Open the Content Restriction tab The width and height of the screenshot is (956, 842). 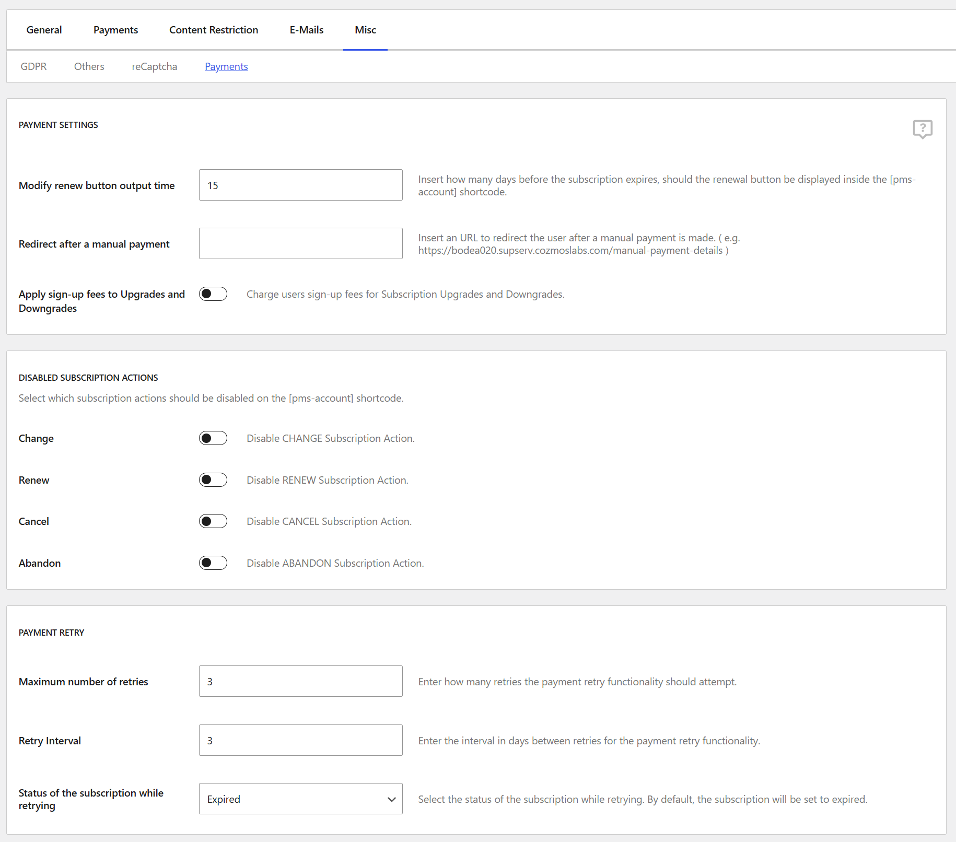point(214,30)
